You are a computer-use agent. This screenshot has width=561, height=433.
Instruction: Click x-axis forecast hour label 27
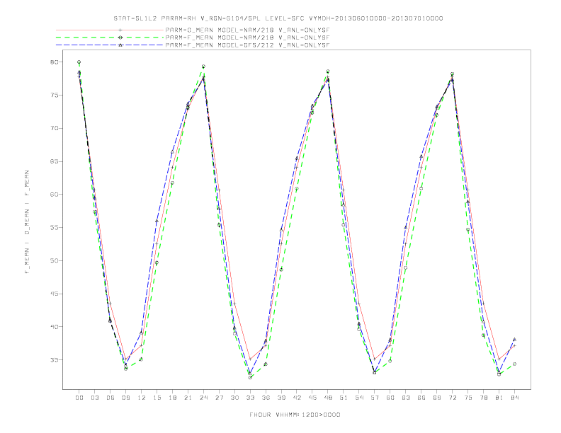coord(220,398)
